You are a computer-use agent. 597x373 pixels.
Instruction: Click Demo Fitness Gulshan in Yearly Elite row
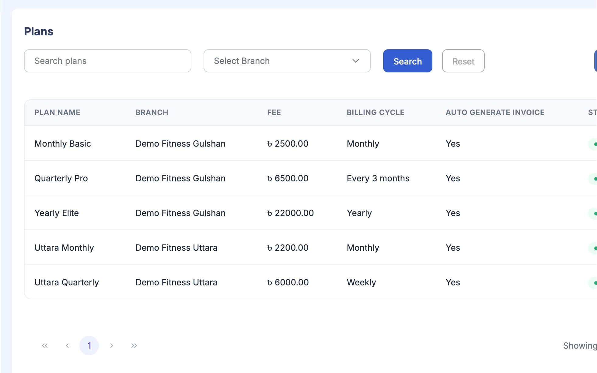[180, 213]
